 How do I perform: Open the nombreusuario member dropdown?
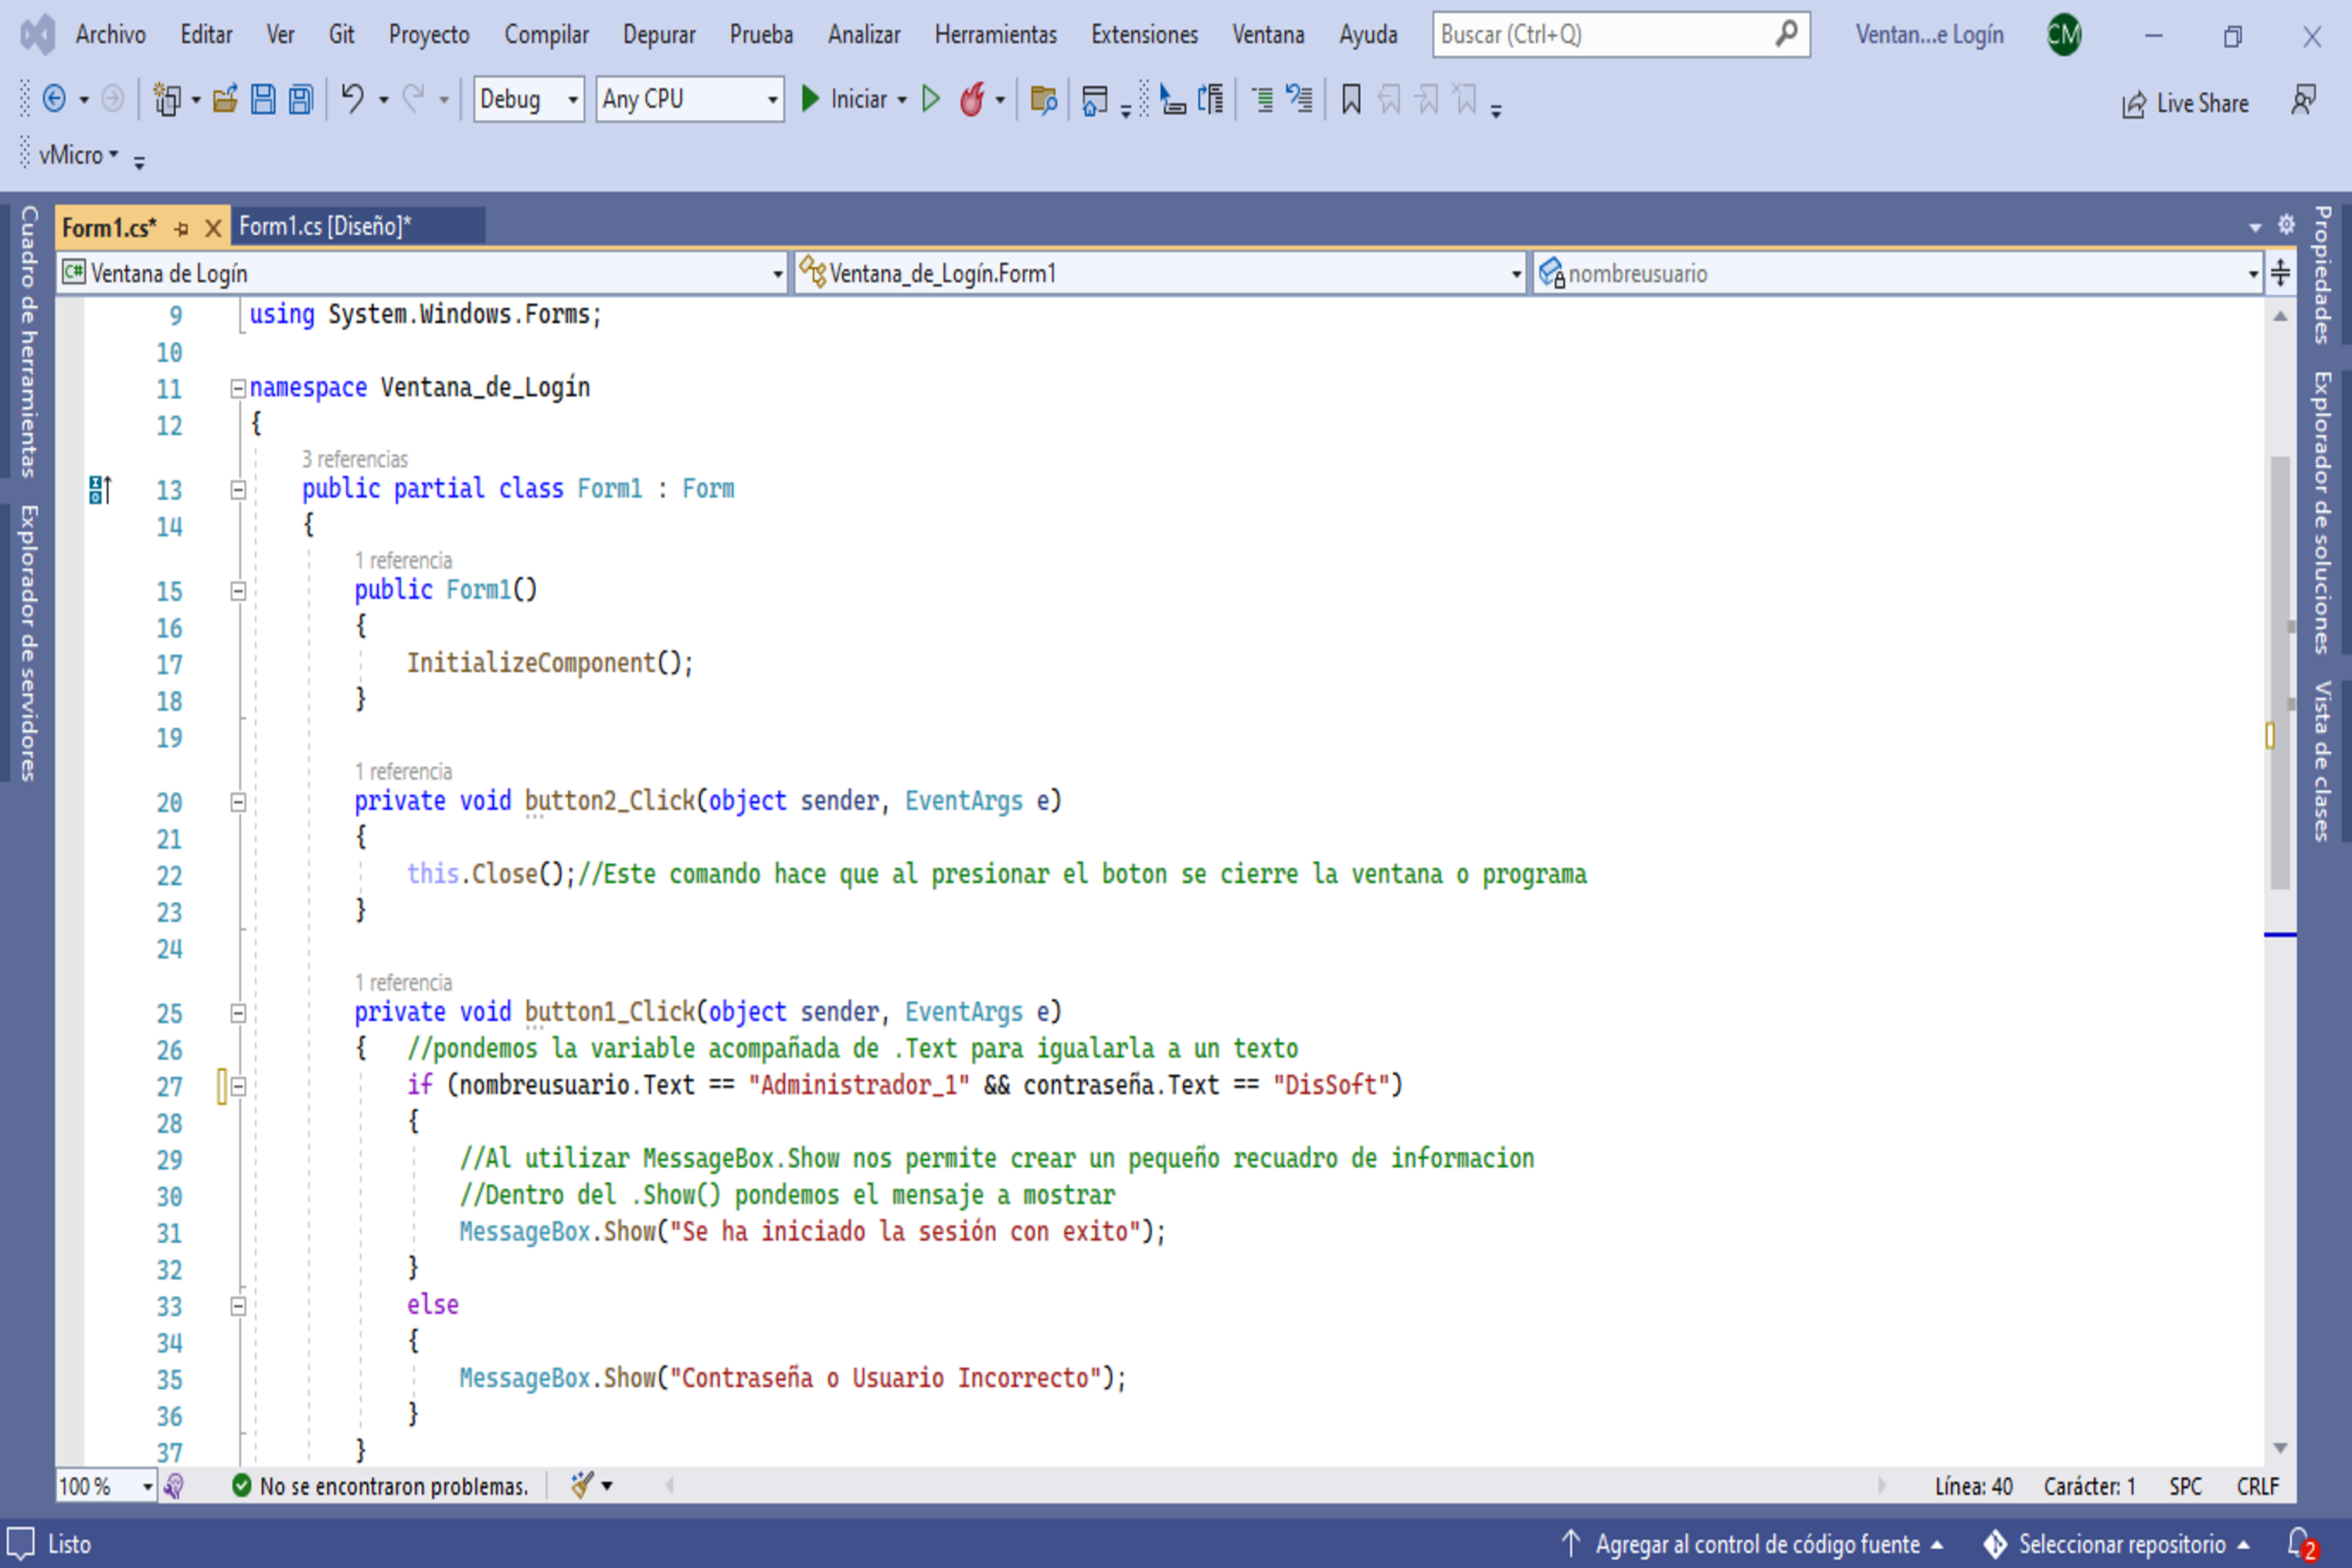pos(1898,273)
